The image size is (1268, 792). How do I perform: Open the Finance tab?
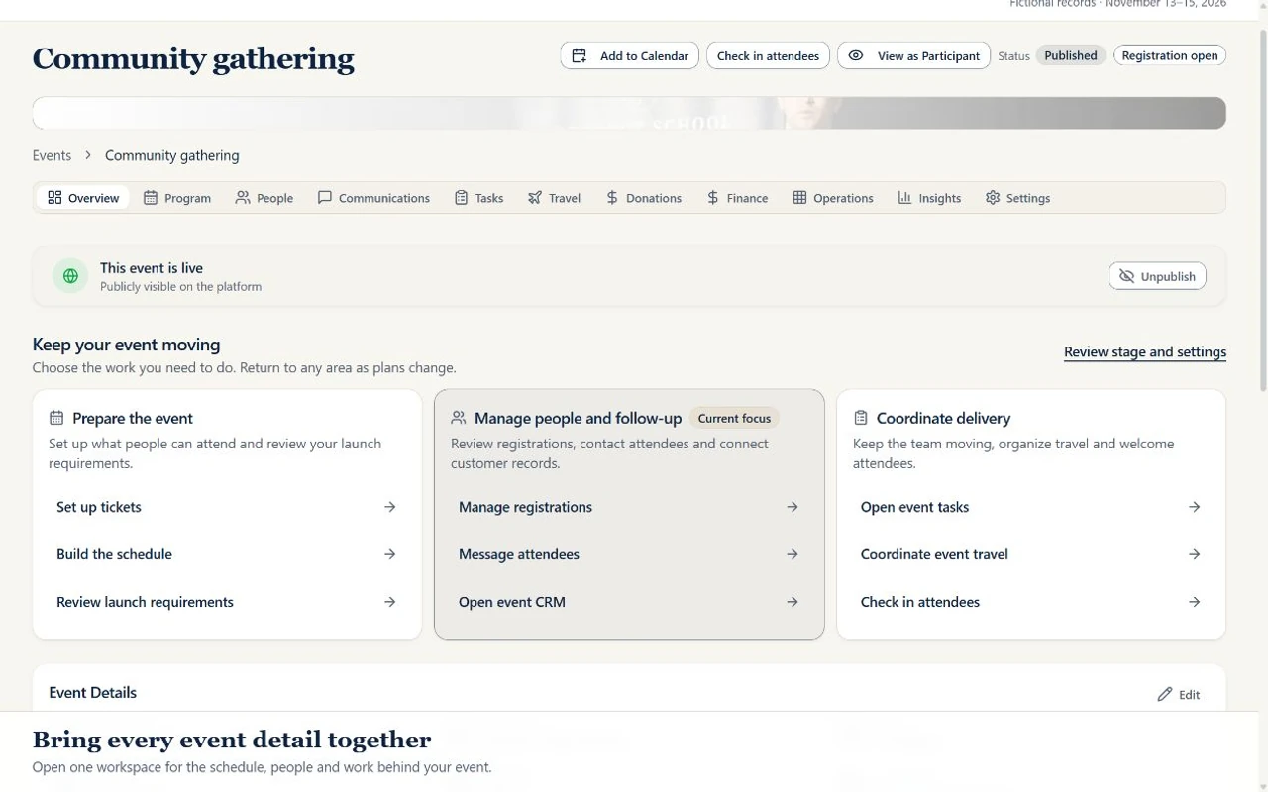[737, 197]
